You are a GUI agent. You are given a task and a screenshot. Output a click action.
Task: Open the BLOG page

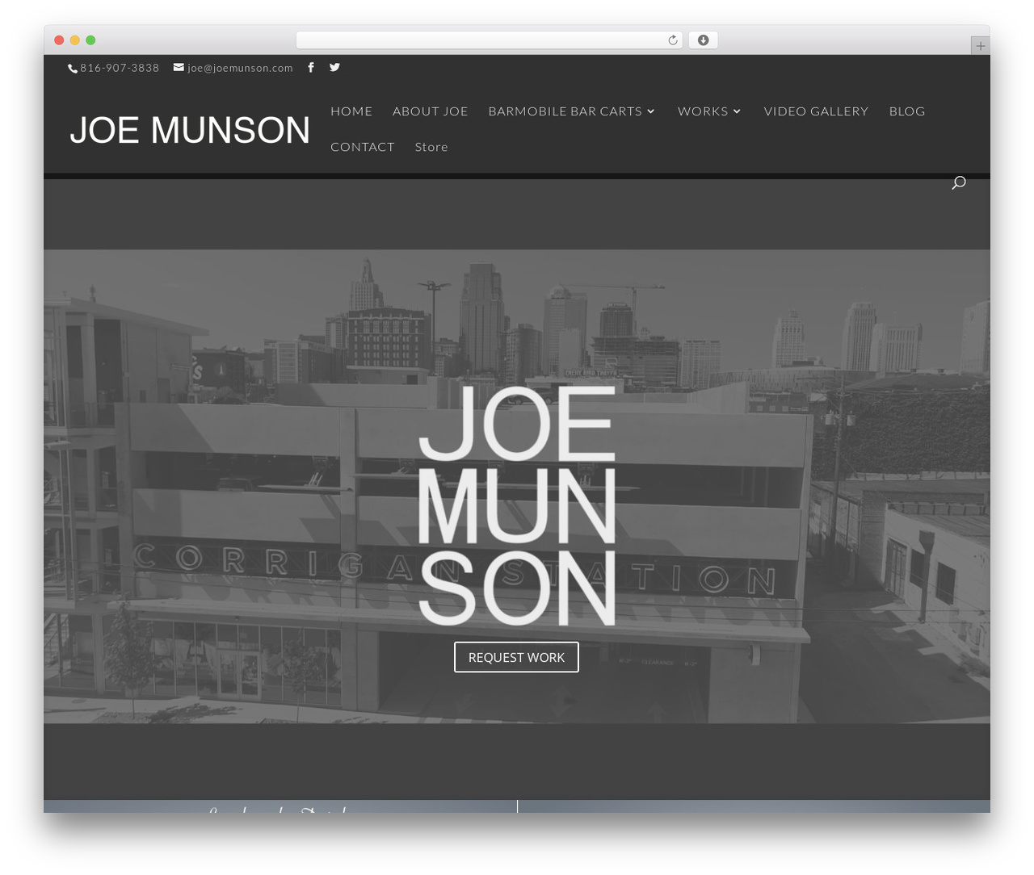907,111
